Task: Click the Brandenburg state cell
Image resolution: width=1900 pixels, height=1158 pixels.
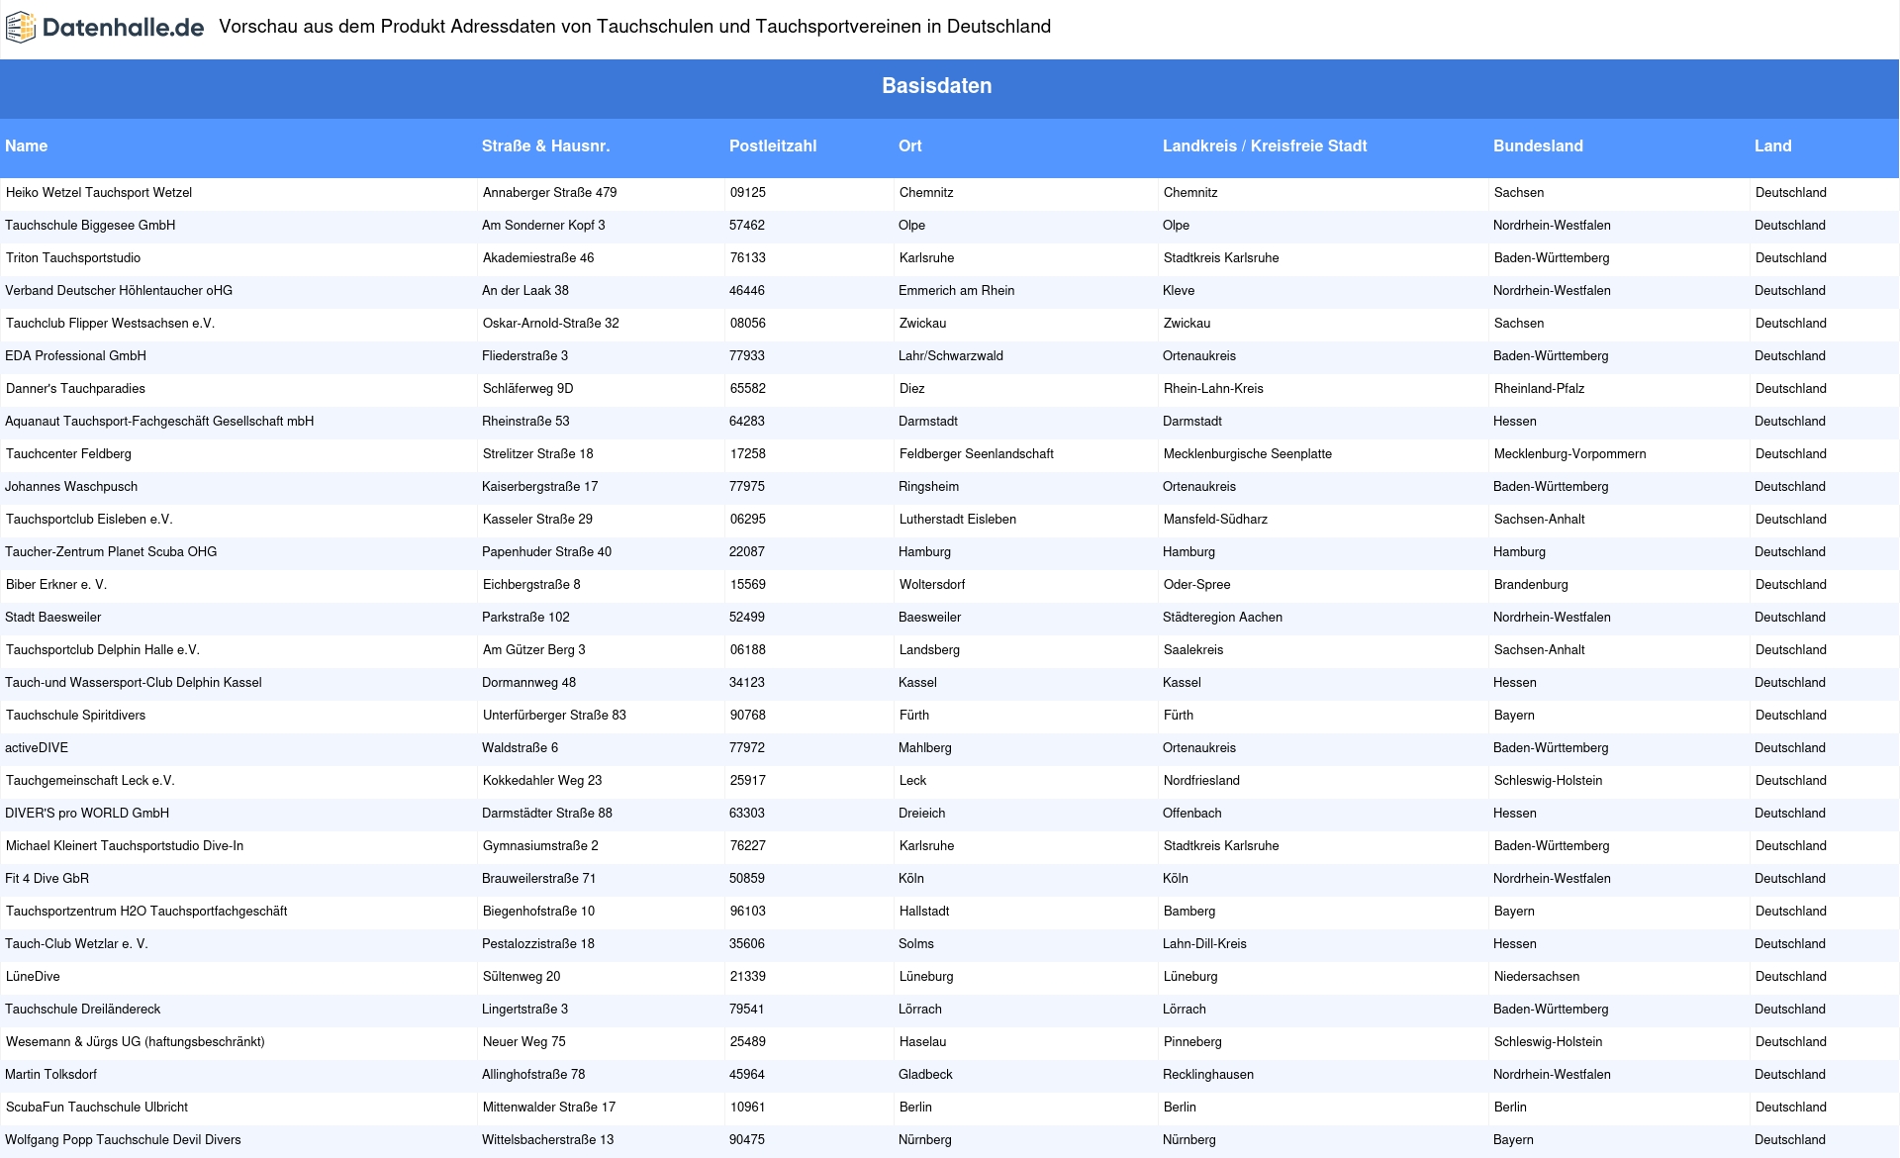Action: pos(1531,585)
